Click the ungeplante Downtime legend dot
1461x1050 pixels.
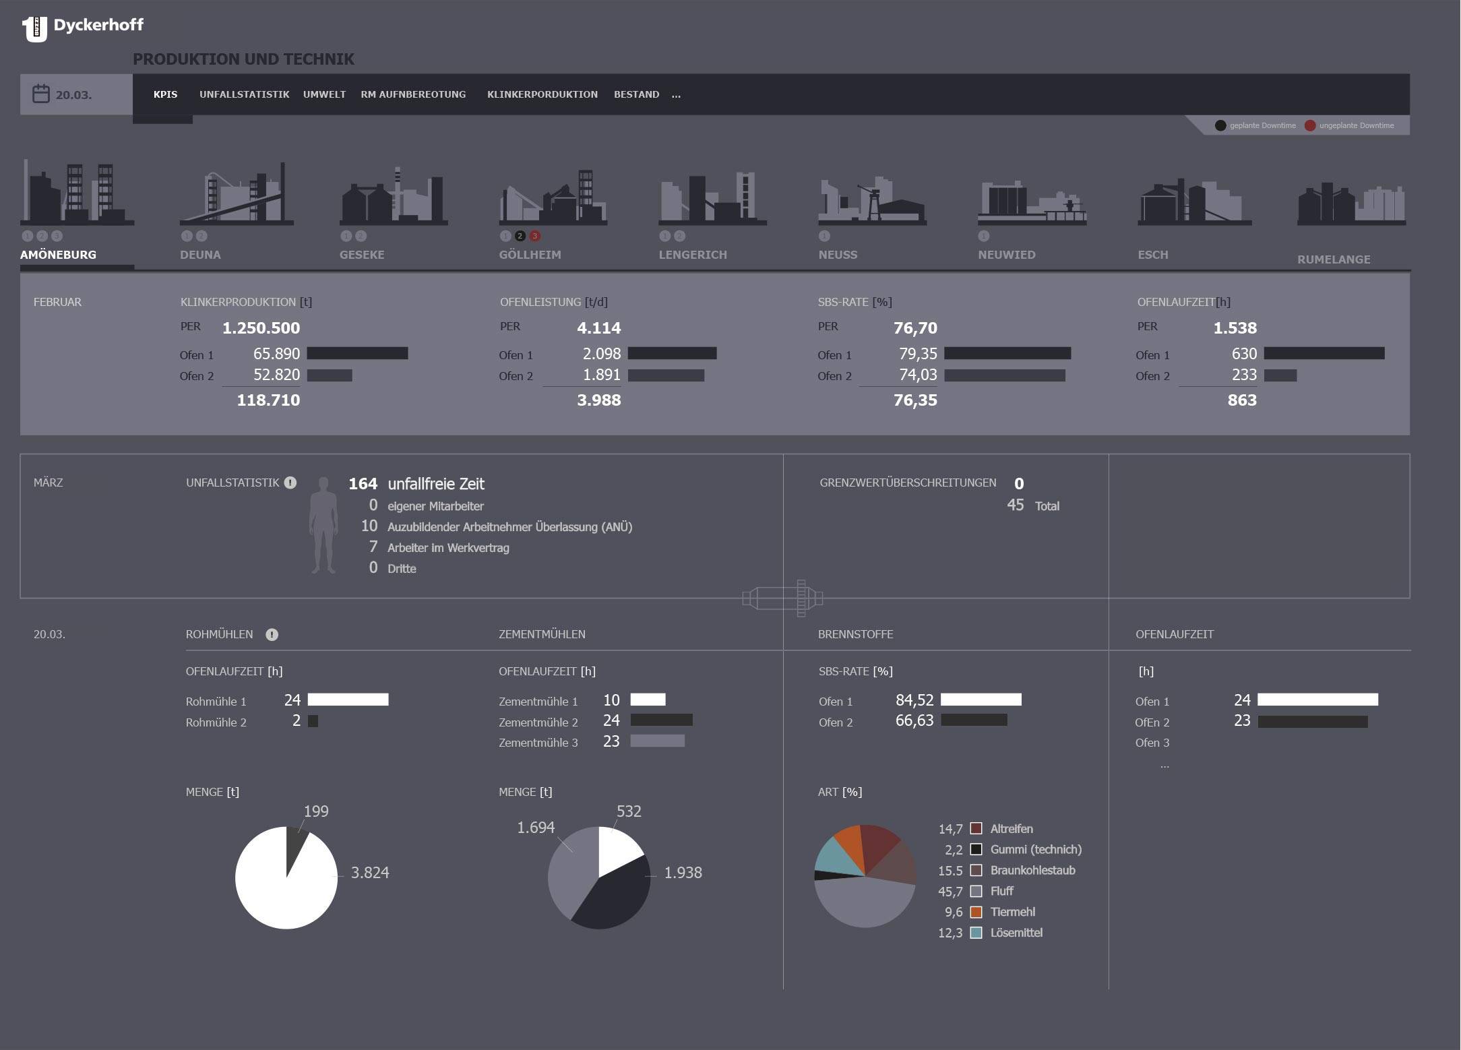click(x=1310, y=125)
